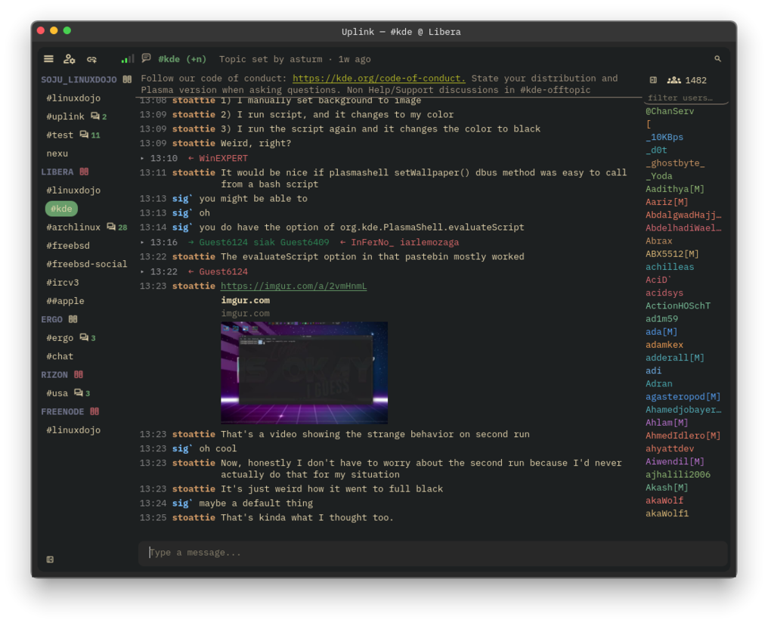Image resolution: width=768 pixels, height=623 pixels.
Task: Open the #freebsd-social channel
Action: click(87, 264)
